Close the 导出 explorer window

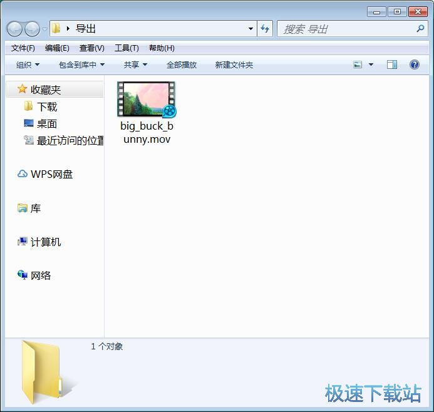coord(418,12)
